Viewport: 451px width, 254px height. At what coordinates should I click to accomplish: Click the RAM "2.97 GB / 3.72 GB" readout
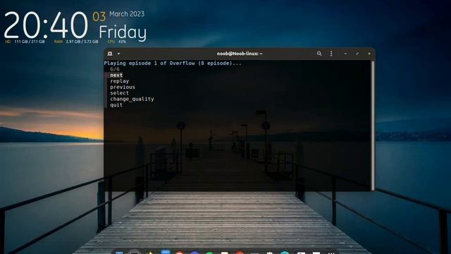(82, 42)
